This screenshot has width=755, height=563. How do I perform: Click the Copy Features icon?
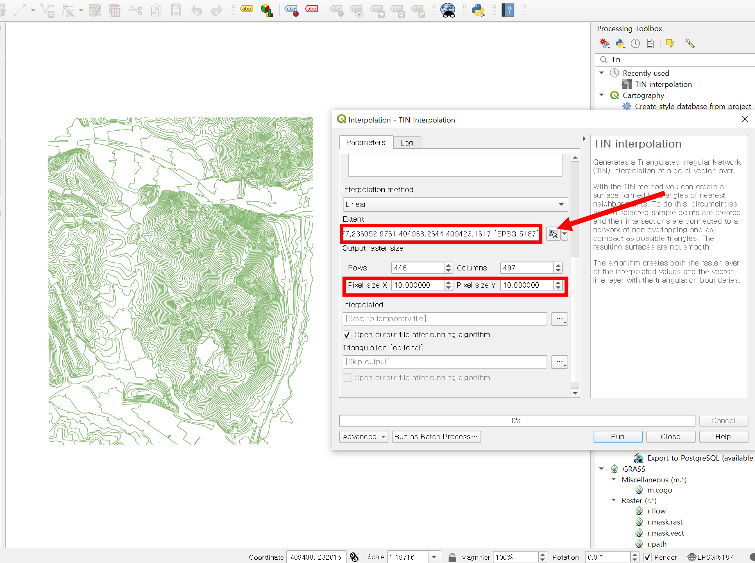click(x=156, y=10)
